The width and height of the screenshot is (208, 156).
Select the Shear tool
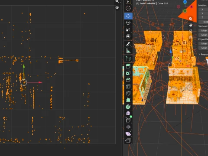pos(128,134)
